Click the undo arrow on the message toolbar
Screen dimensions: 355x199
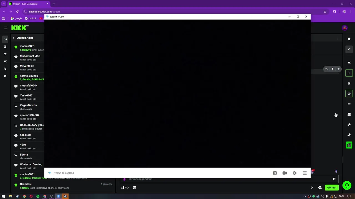click(326, 69)
